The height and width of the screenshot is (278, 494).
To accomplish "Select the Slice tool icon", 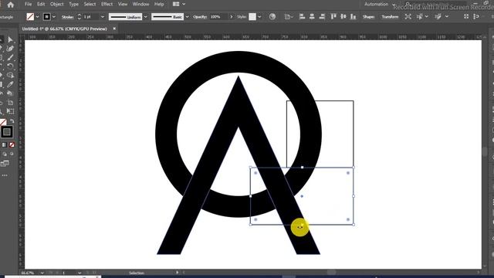I will [x=10, y=111].
